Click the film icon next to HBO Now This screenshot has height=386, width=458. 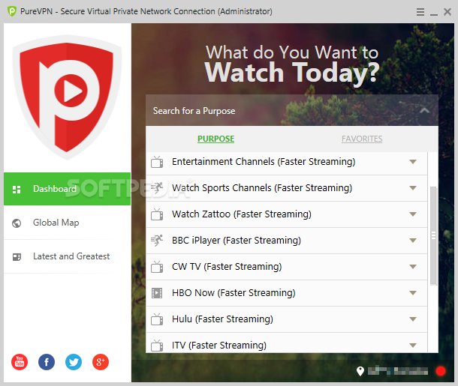(157, 293)
